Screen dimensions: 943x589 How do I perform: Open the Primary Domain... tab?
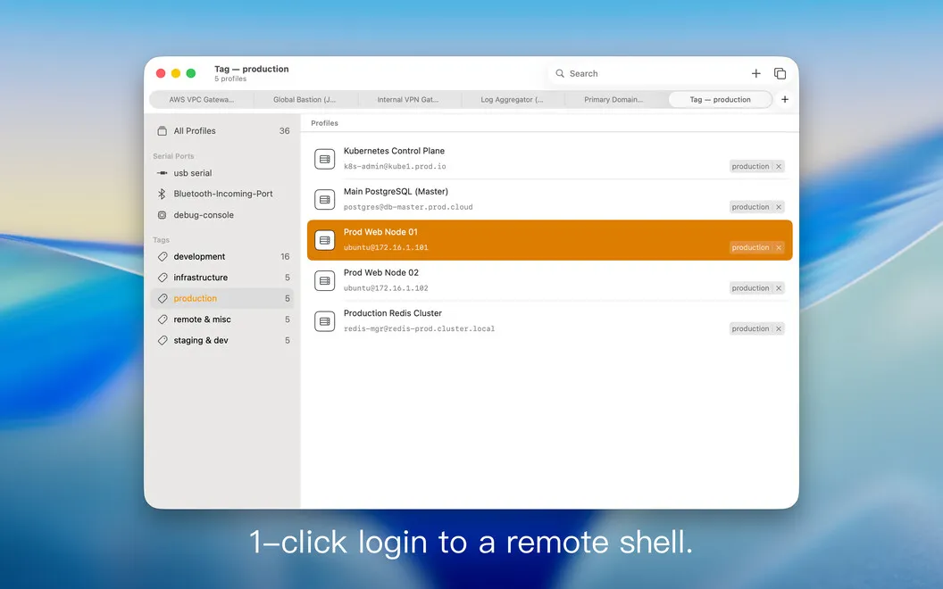[x=613, y=100]
